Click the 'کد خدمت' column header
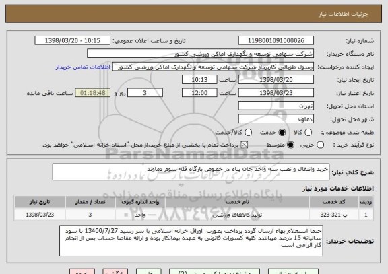The width and height of the screenshot is (388, 274). 334,202
